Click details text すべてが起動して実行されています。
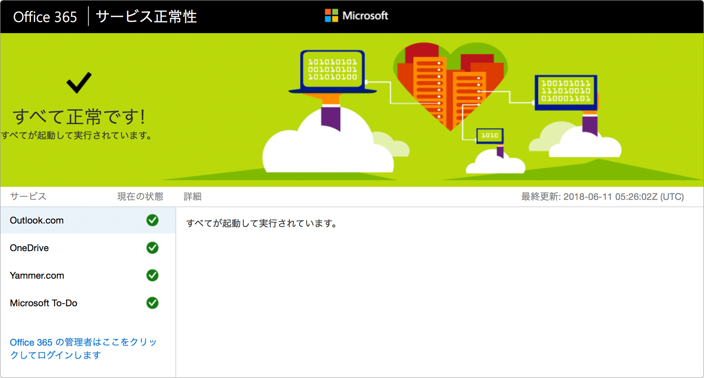Image resolution: width=704 pixels, height=378 pixels. click(x=263, y=223)
